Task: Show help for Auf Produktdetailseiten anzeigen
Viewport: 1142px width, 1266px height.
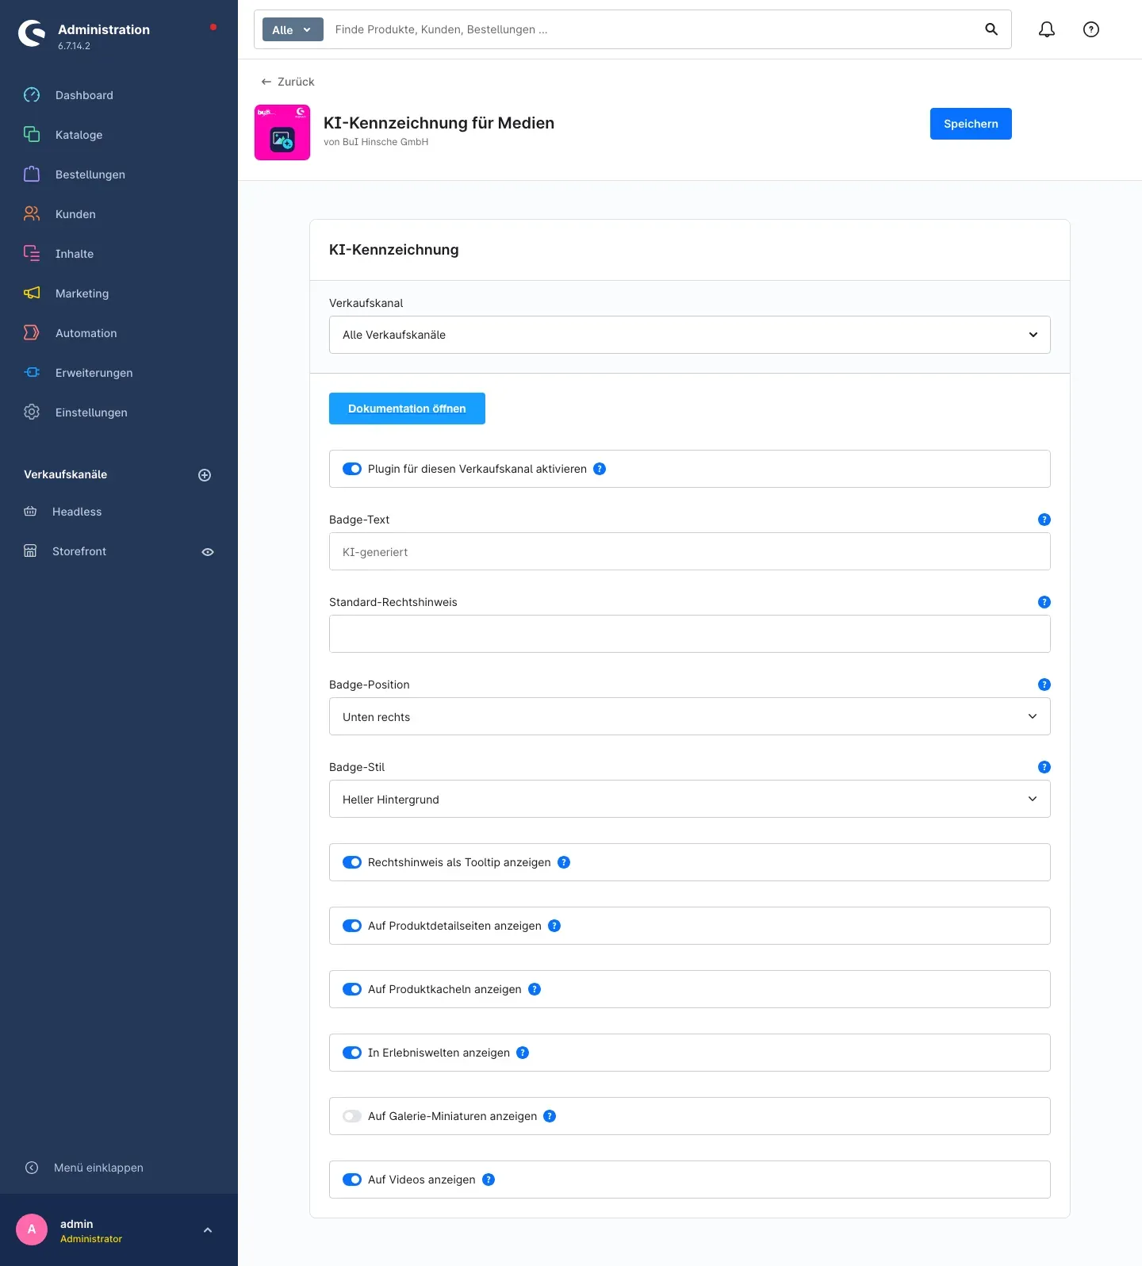Action: pos(554,926)
